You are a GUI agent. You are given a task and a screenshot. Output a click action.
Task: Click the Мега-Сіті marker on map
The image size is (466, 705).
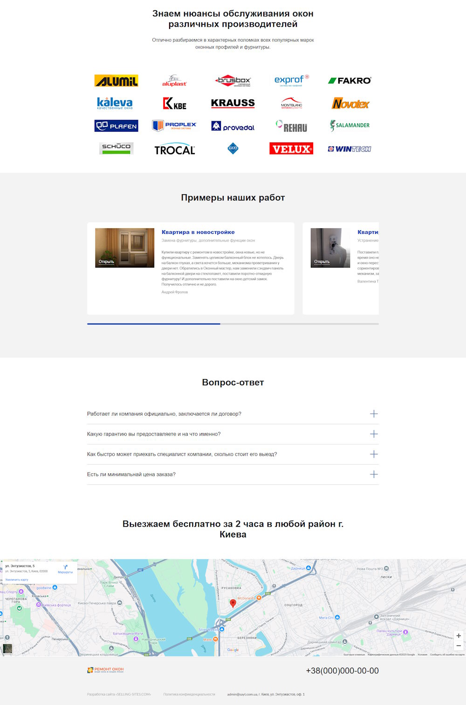point(337,617)
